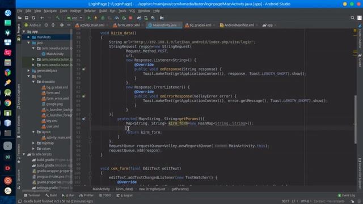Click the Apply Changes lightning icon
The height and width of the screenshot is (204, 363).
pos(96,18)
